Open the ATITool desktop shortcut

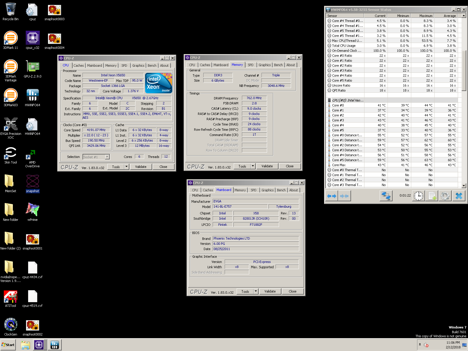(11, 298)
